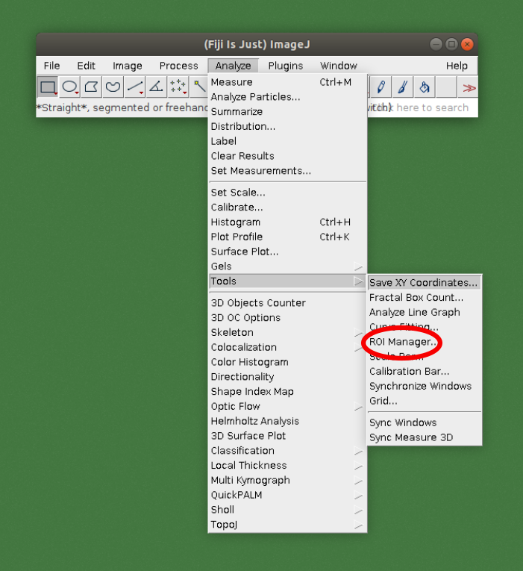
Task: Expand the Multi Kymograph submenu
Action: (x=287, y=481)
